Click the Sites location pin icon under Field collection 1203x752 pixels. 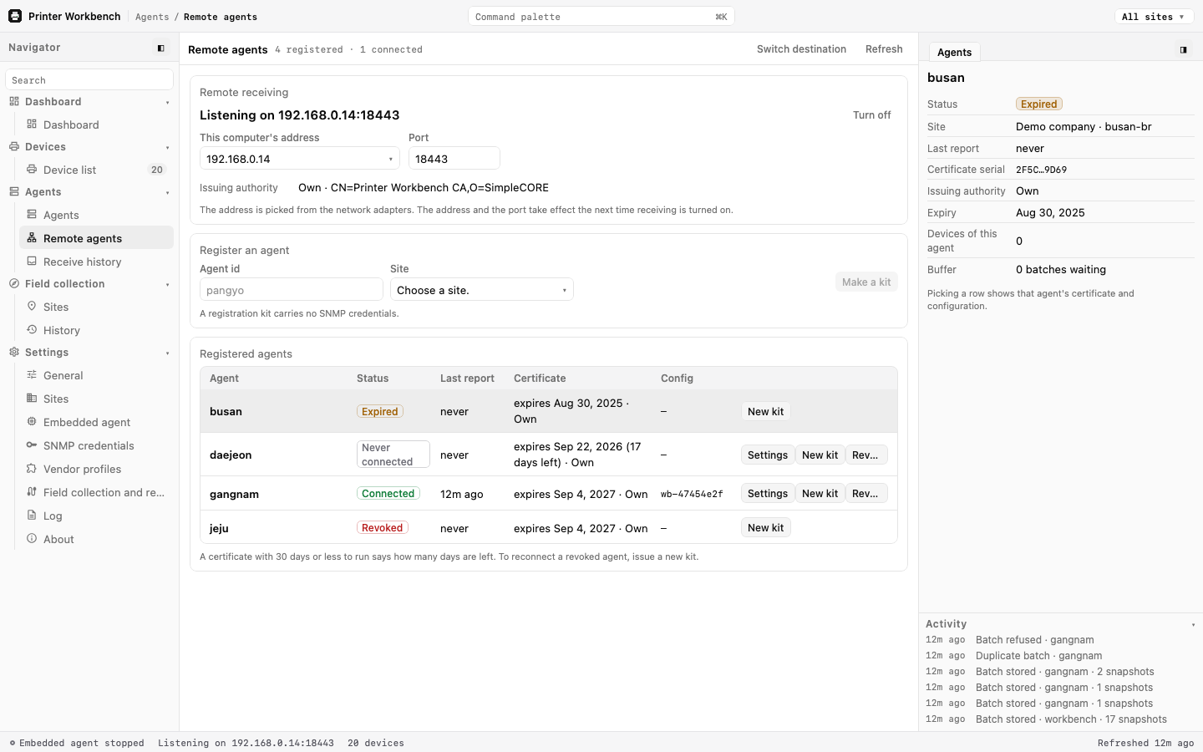click(x=32, y=307)
